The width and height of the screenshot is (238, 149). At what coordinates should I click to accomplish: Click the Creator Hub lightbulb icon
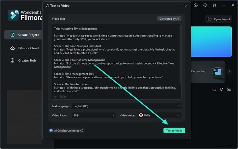(12, 60)
